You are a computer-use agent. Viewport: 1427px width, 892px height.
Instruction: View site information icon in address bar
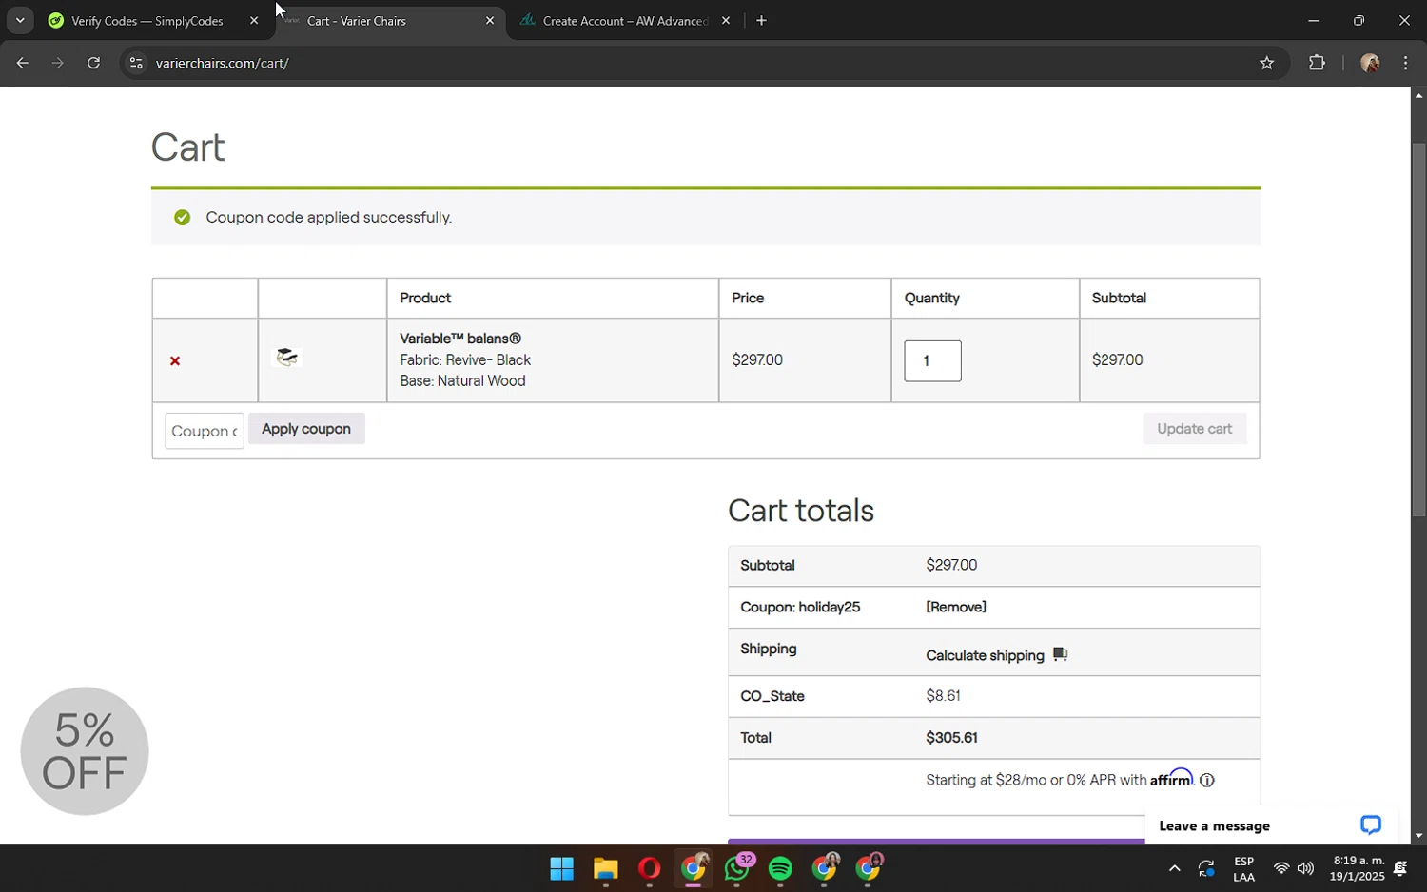pos(136,64)
